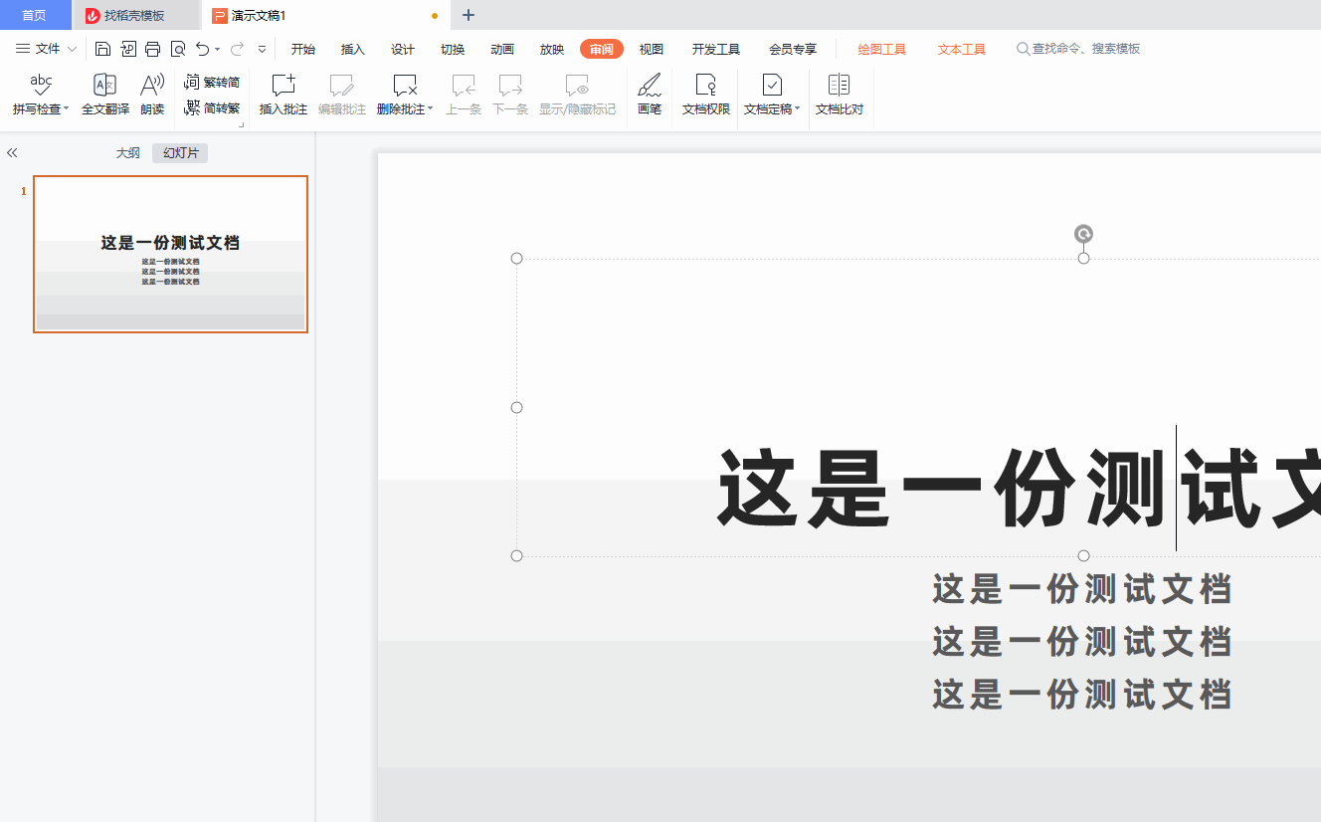Image resolution: width=1321 pixels, height=822 pixels.
Task: Switch panel to 大纲 outline view
Action: (x=128, y=153)
